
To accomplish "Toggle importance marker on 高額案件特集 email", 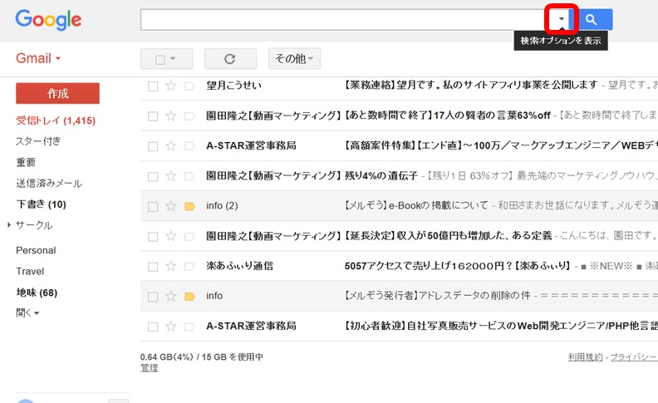I will [x=189, y=146].
